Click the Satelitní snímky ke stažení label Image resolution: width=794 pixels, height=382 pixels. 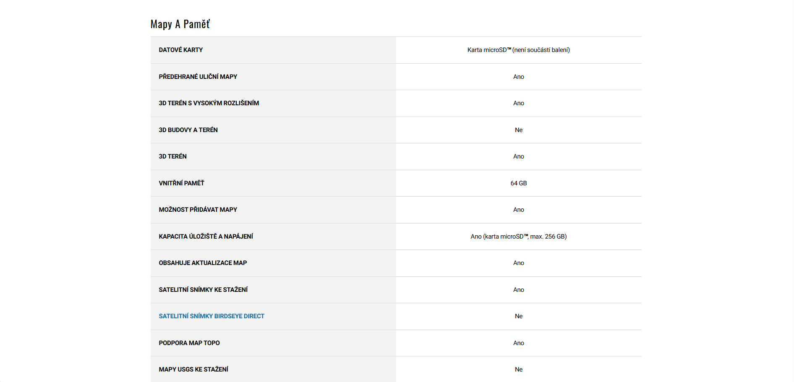203,290
